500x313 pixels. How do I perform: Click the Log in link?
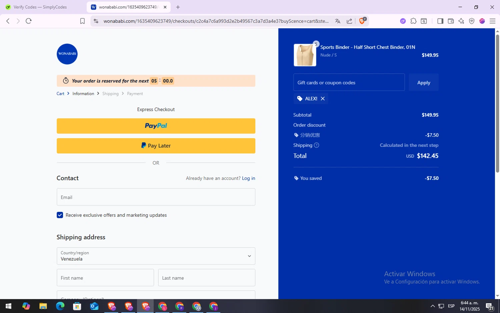click(x=249, y=178)
